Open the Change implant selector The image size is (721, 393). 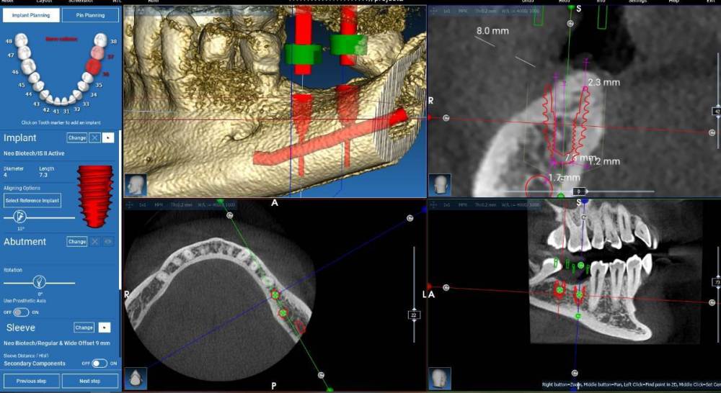(x=76, y=137)
